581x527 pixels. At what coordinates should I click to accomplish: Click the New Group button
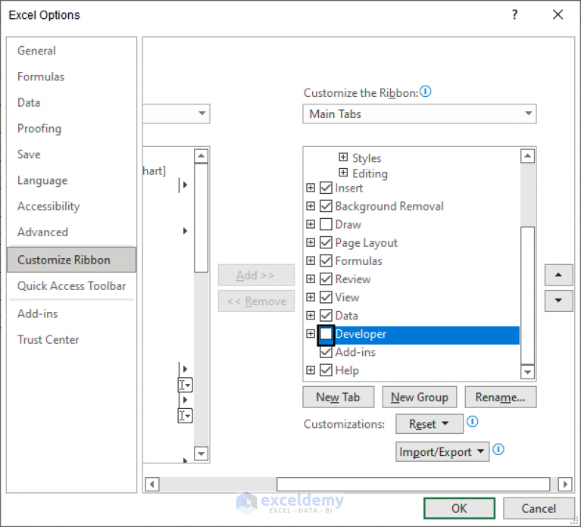[420, 397]
